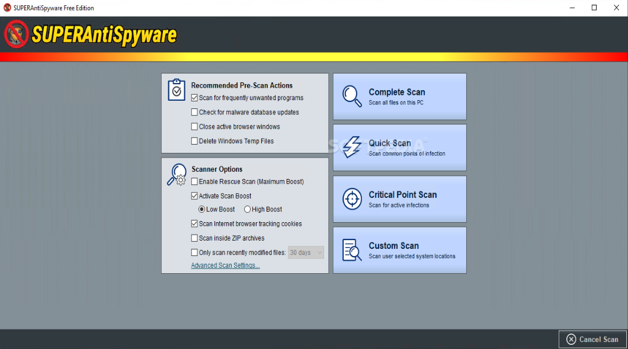Viewport: 628px width, 349px height.
Task: Enable Only scan recently modified files
Action: [195, 252]
